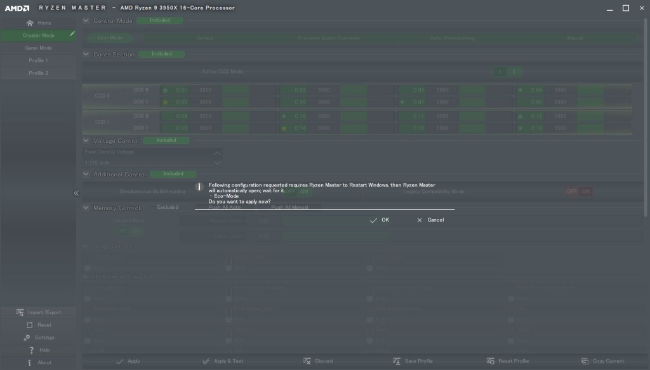This screenshot has height=370, width=650.
Task: Select Manual control mode
Action: pyautogui.click(x=575, y=37)
